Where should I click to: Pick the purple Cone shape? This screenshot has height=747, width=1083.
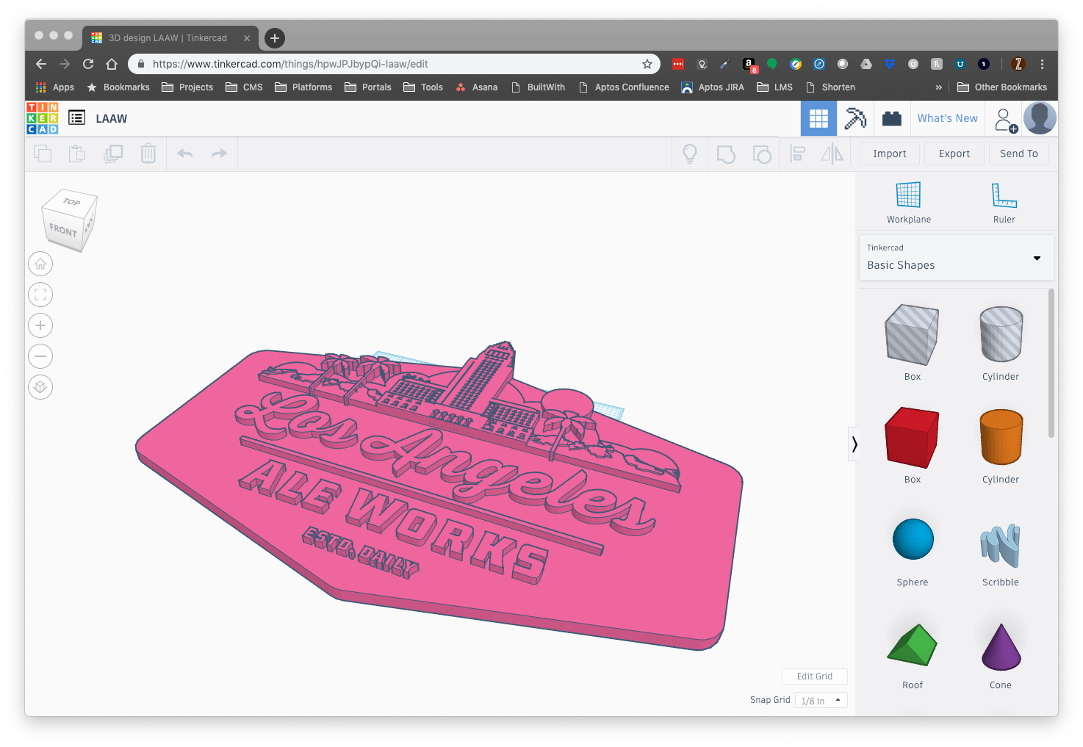[x=1001, y=646]
